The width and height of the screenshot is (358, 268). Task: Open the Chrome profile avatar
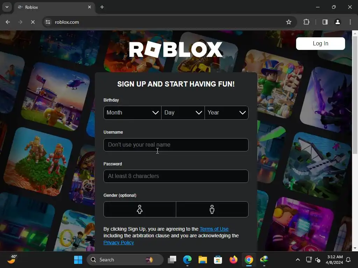point(337,22)
